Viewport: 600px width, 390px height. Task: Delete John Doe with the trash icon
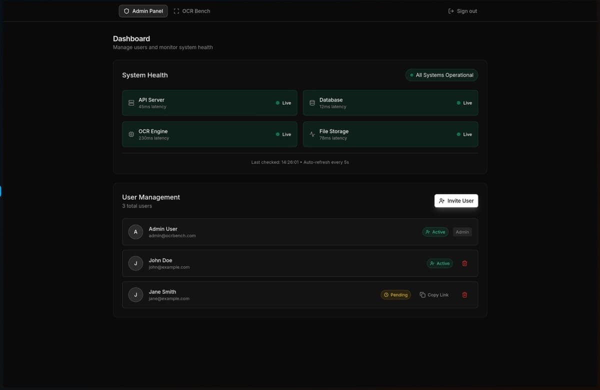[x=464, y=263]
